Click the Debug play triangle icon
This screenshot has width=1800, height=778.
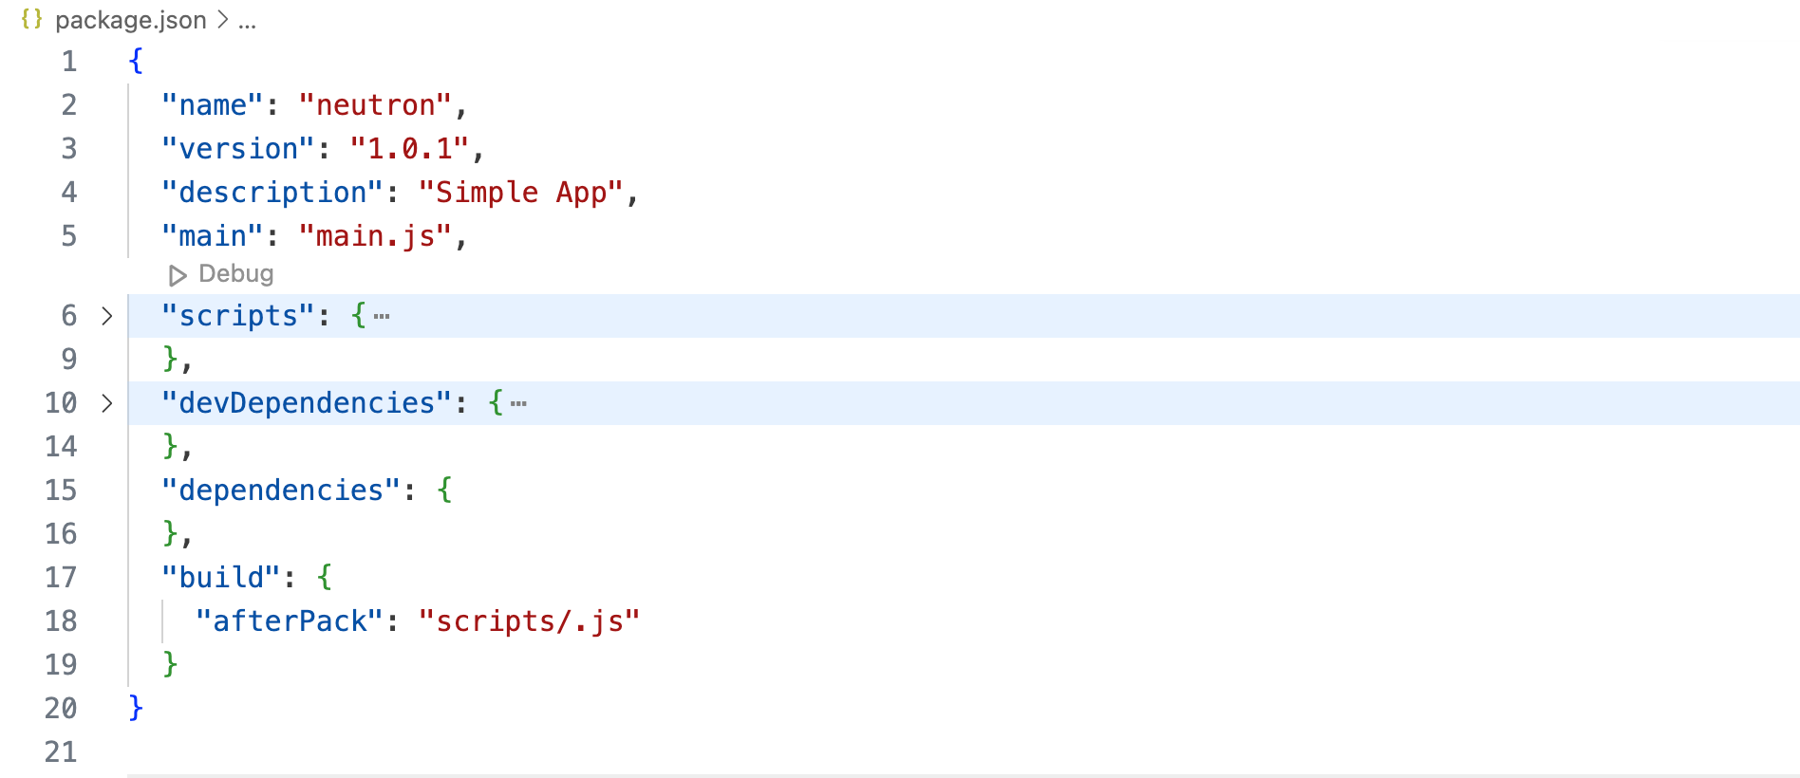click(x=178, y=275)
